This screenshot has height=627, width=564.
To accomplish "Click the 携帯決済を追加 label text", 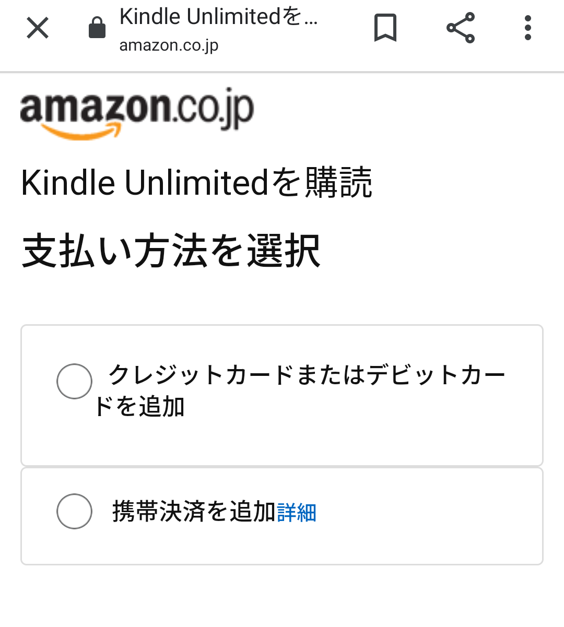I will click(194, 512).
